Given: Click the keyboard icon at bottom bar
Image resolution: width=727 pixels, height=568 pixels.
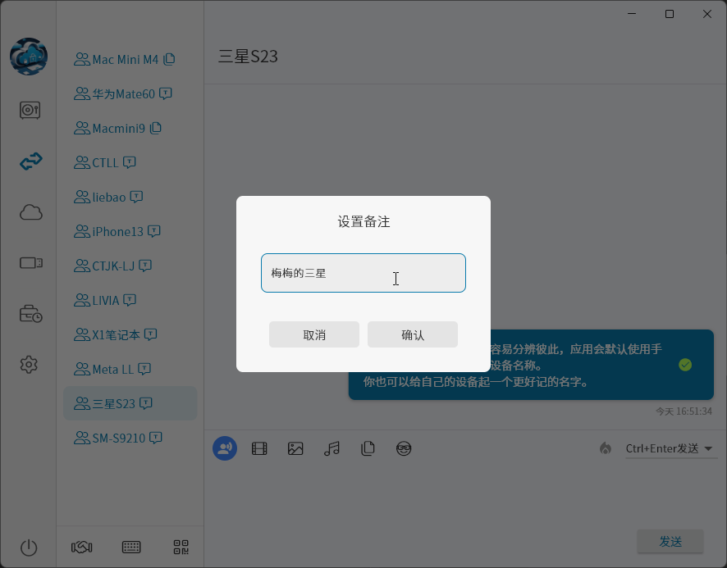Looking at the screenshot, I should tap(131, 547).
